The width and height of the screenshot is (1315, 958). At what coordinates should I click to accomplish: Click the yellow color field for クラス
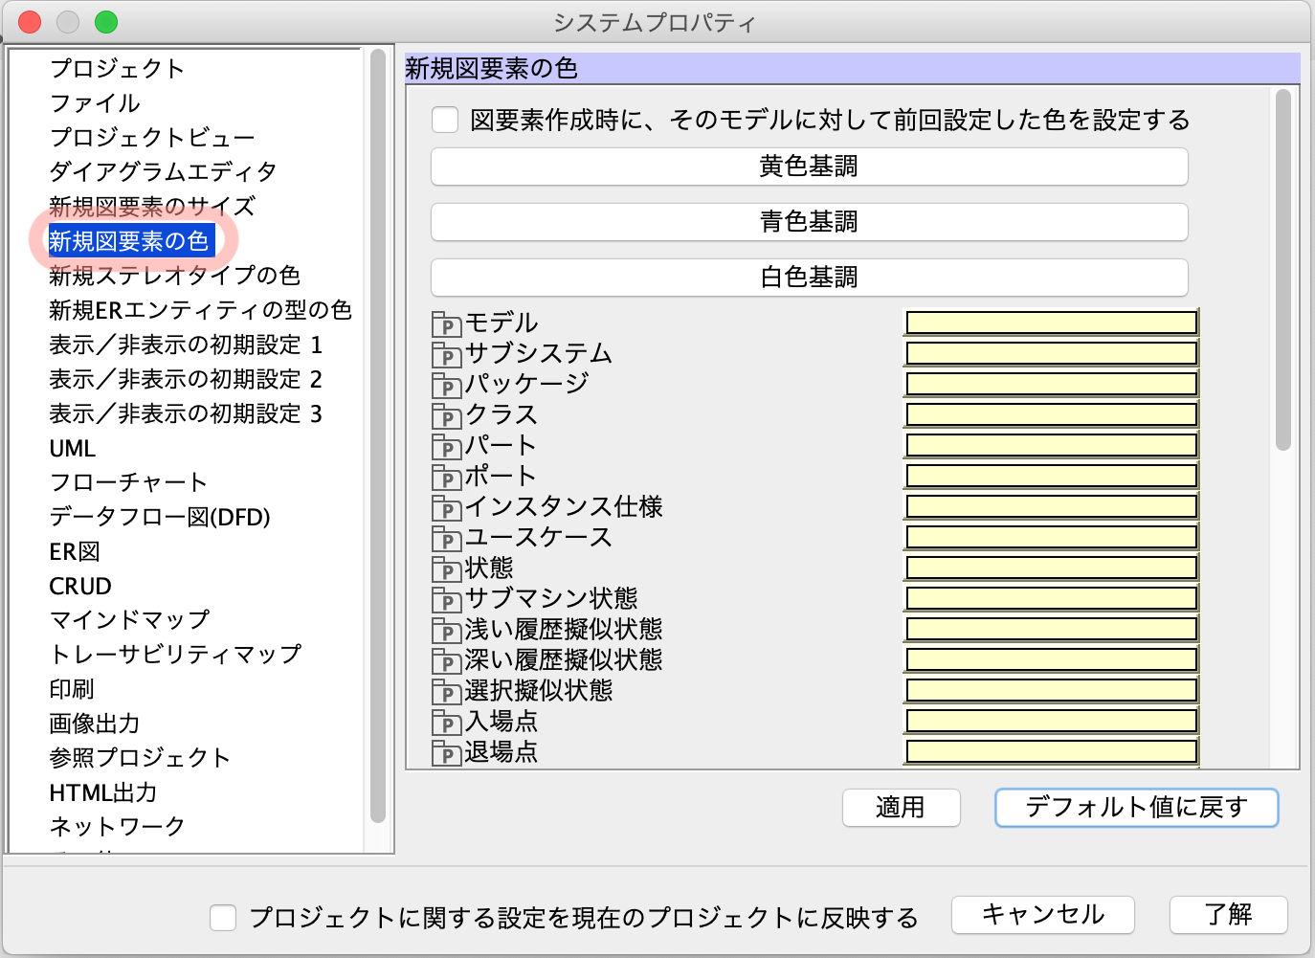tap(1051, 413)
